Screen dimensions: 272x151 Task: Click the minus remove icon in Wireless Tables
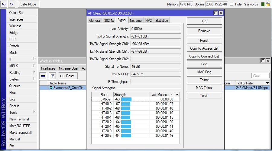pyautogui.click(x=43, y=76)
